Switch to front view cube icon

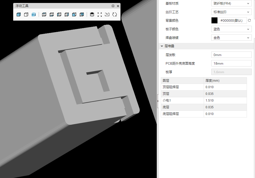click(74, 14)
